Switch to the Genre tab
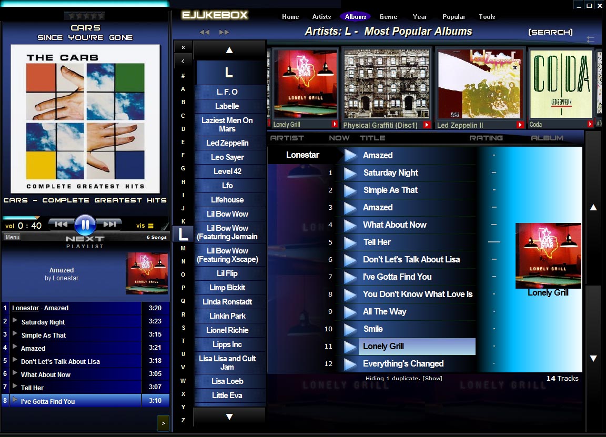The image size is (606, 437). (x=388, y=16)
